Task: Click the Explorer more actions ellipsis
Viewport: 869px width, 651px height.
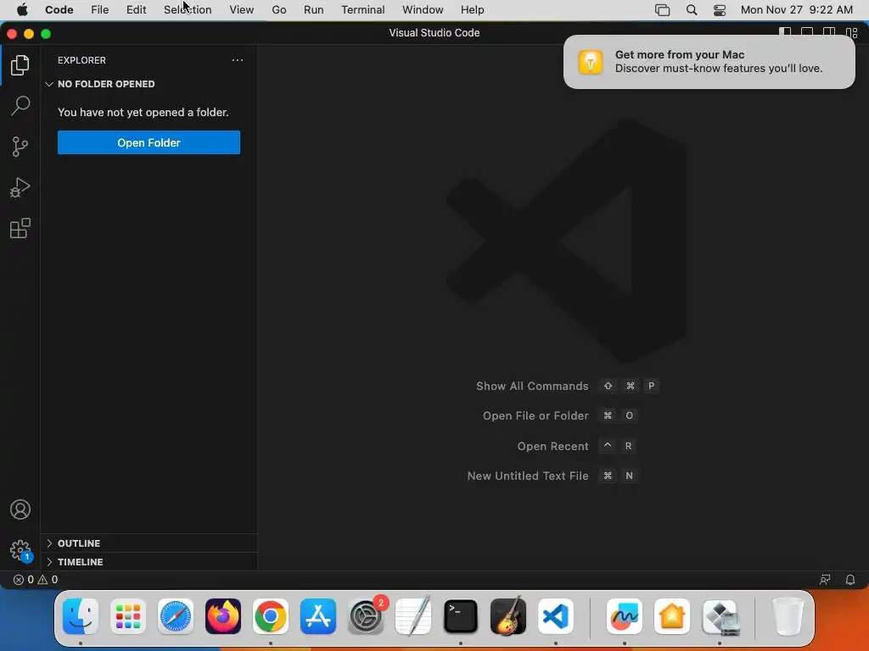Action: 238,60
